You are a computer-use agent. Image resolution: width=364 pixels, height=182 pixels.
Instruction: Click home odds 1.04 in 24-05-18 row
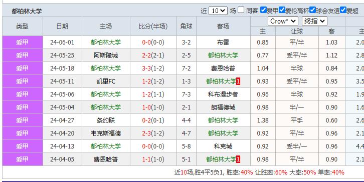(x=263, y=68)
